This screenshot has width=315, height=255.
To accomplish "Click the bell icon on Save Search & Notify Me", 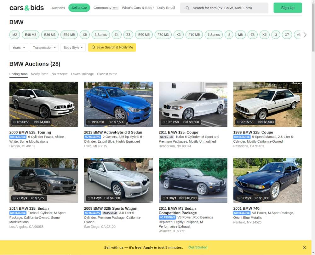I will pyautogui.click(x=93, y=47).
